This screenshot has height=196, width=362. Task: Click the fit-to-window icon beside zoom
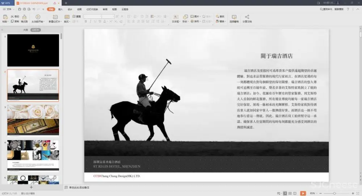point(358,193)
